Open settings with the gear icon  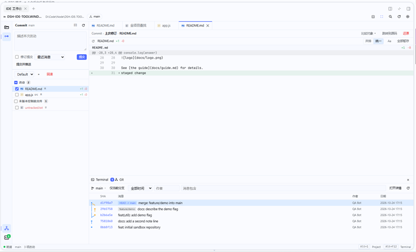click(x=408, y=17)
